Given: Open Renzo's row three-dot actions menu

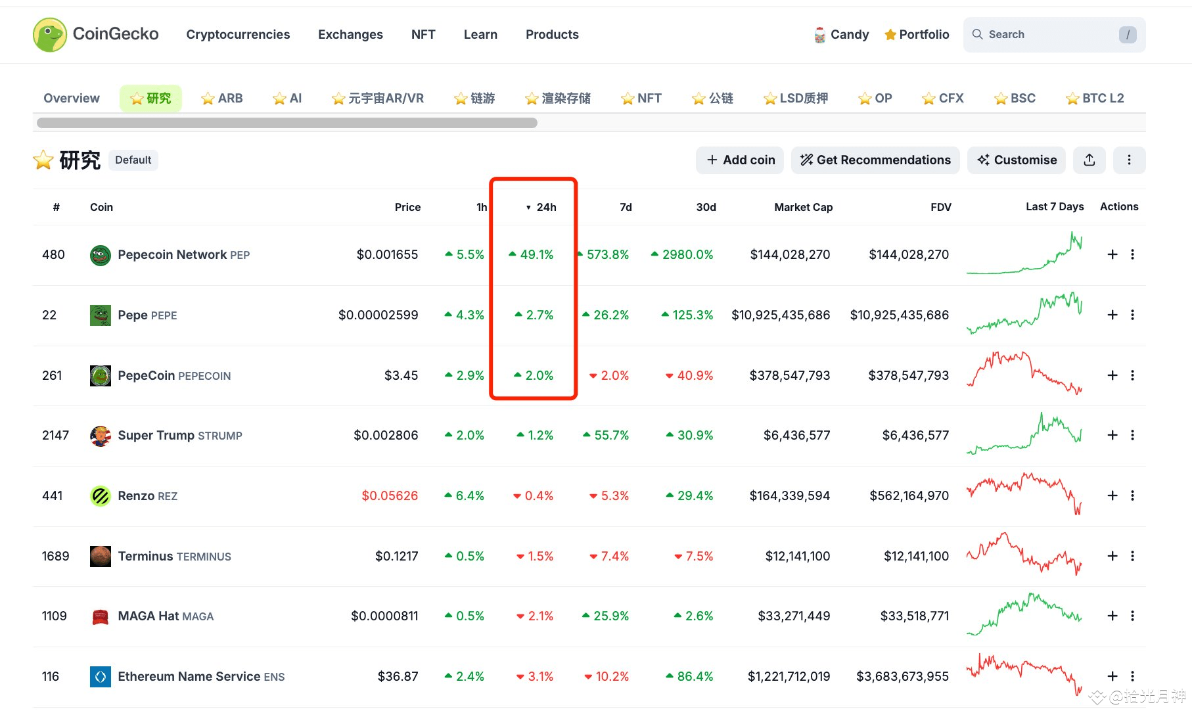Looking at the screenshot, I should click(1133, 495).
